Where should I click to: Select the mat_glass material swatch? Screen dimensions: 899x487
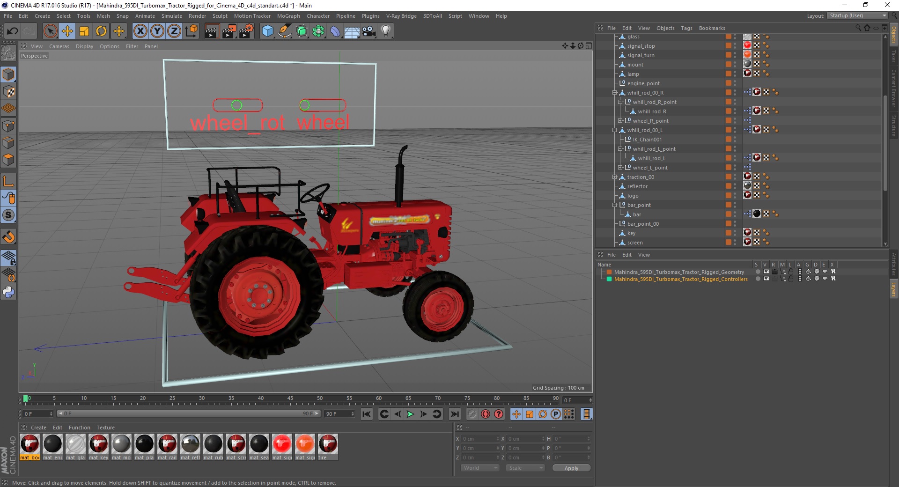(75, 447)
